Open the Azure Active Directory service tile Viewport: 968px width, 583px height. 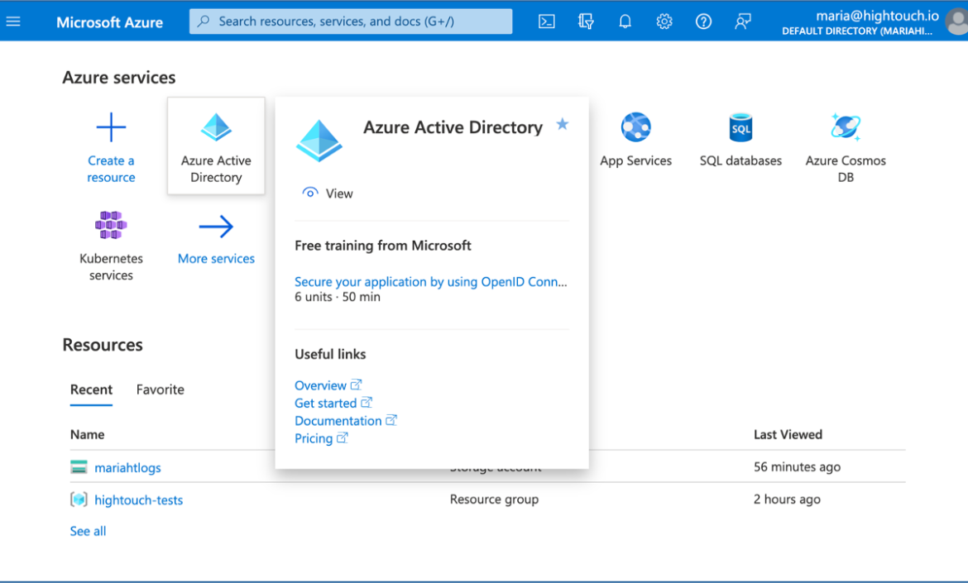pyautogui.click(x=216, y=146)
